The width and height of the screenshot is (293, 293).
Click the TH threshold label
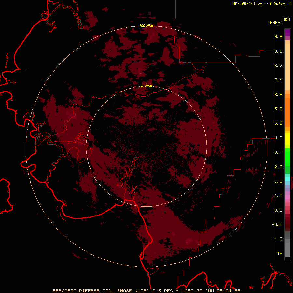[x=280, y=254]
